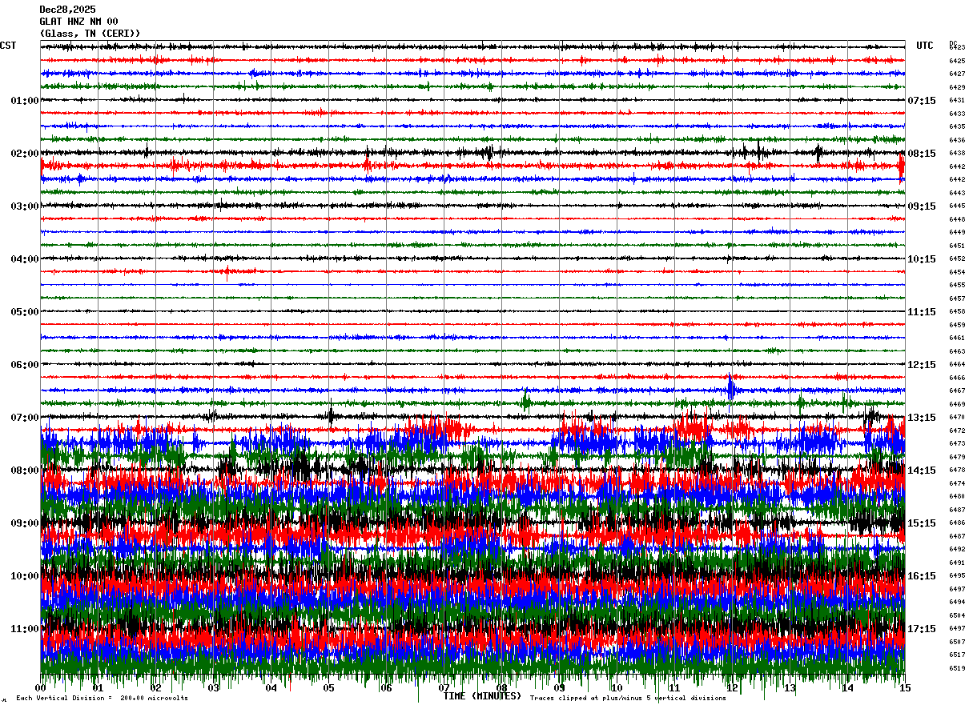
Task: Click the minute axis tick labeled 02
Action: 155,688
